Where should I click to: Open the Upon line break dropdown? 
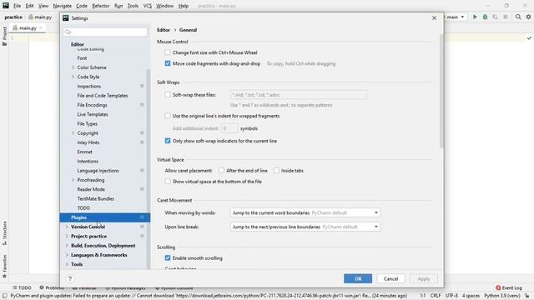click(x=305, y=227)
